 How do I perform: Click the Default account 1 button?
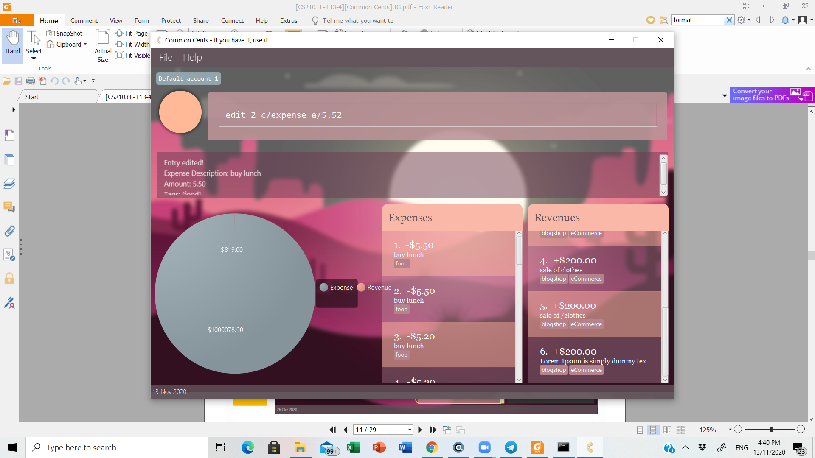pos(188,78)
